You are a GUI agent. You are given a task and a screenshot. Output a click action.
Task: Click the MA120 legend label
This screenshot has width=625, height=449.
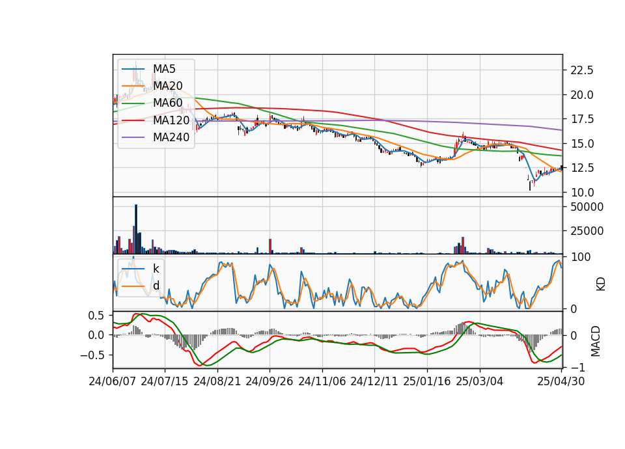pos(171,120)
